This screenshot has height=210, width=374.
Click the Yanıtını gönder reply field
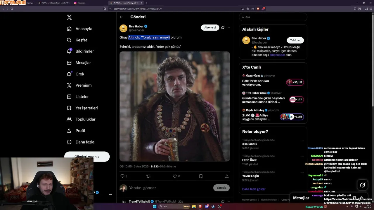point(169,188)
